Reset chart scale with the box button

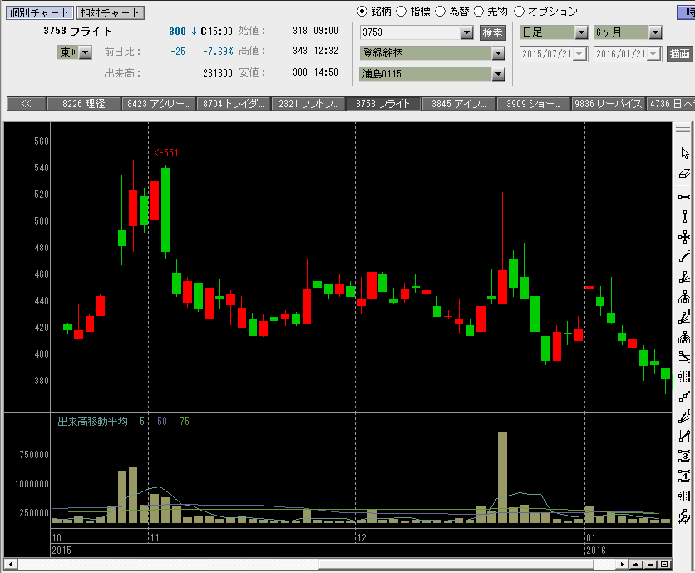click(x=664, y=564)
